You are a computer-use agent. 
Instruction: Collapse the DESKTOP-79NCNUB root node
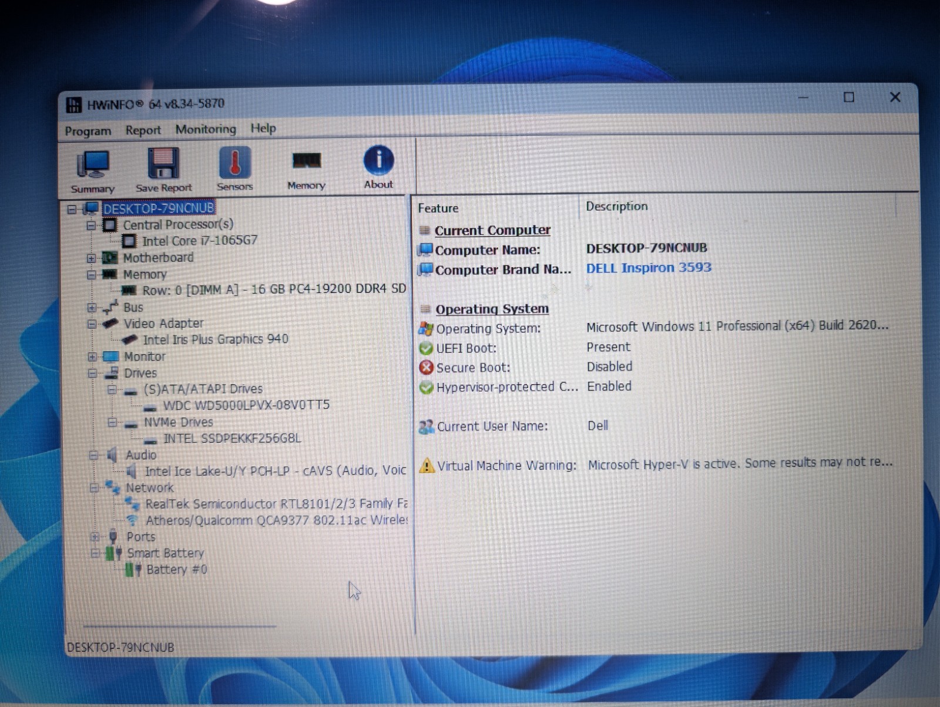coord(72,209)
